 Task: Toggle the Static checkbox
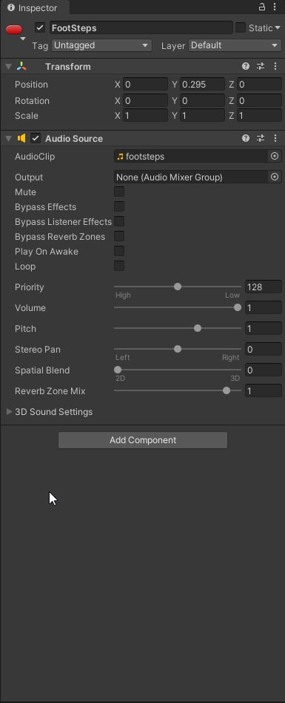pyautogui.click(x=241, y=27)
